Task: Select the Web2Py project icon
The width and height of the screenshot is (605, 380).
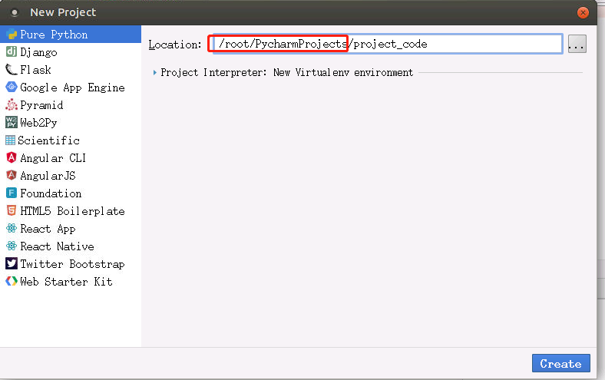Action: [12, 122]
